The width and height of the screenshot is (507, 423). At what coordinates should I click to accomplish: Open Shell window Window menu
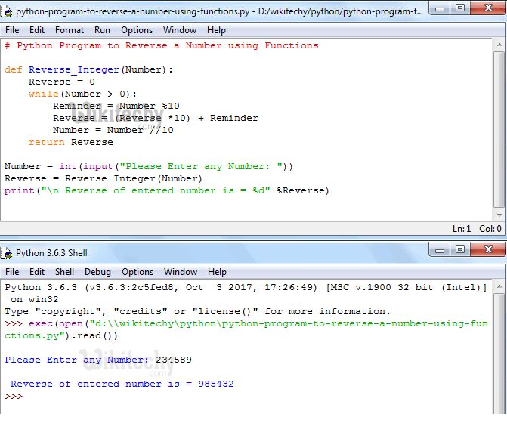(181, 272)
